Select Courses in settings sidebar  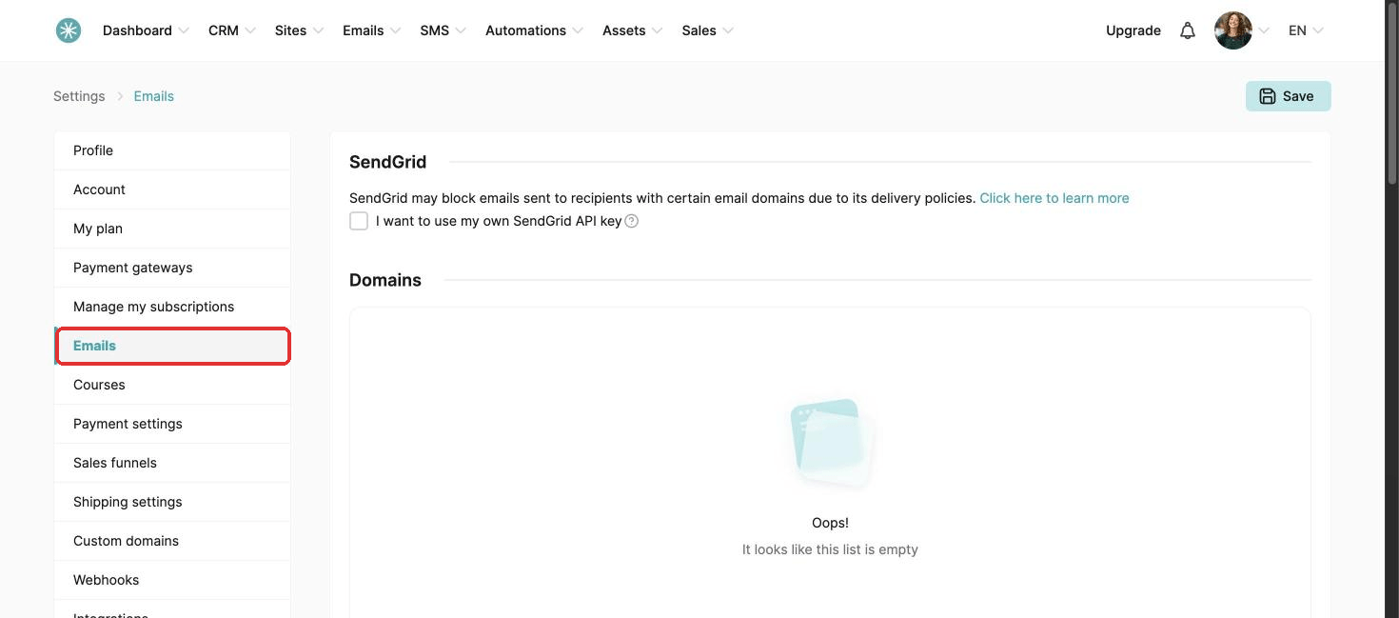(x=172, y=385)
